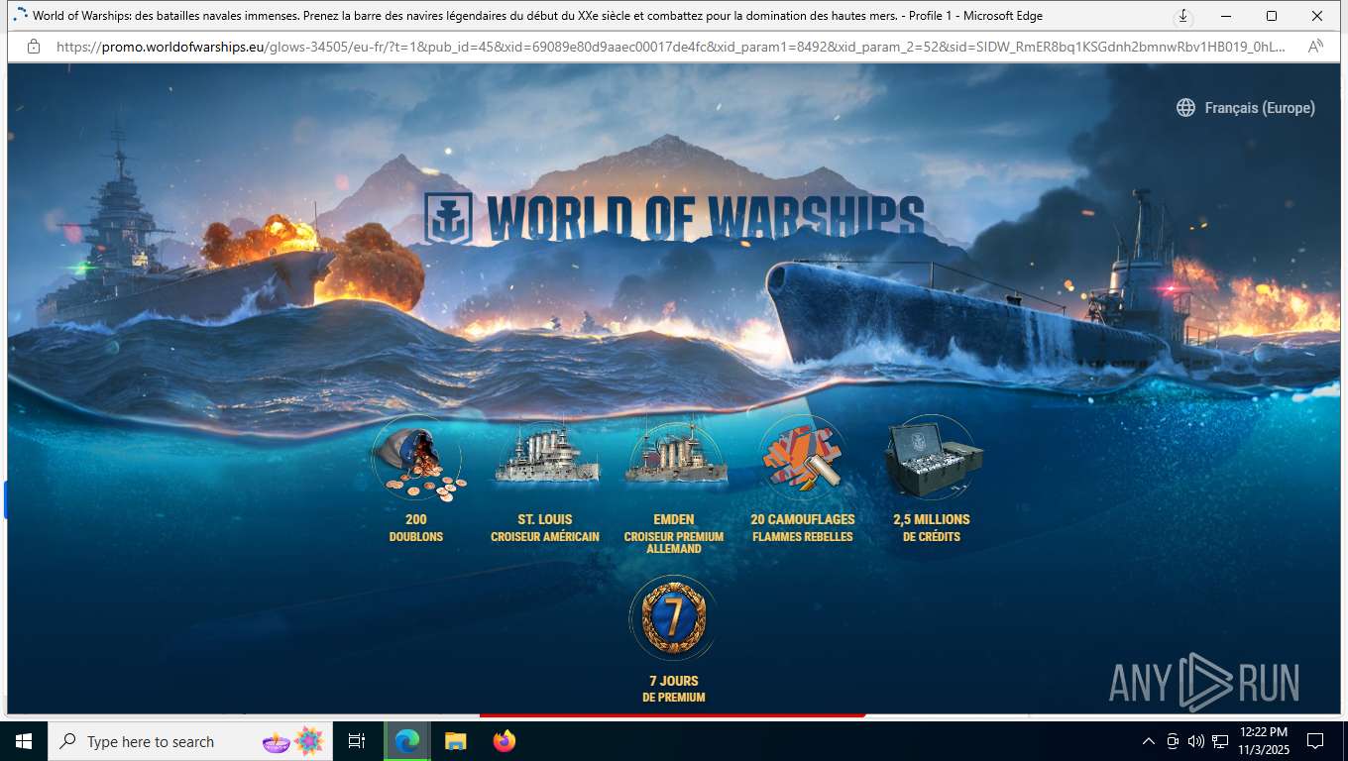Open the Français (Europe) language selector
Image resolution: width=1348 pixels, height=761 pixels.
coord(1246,108)
